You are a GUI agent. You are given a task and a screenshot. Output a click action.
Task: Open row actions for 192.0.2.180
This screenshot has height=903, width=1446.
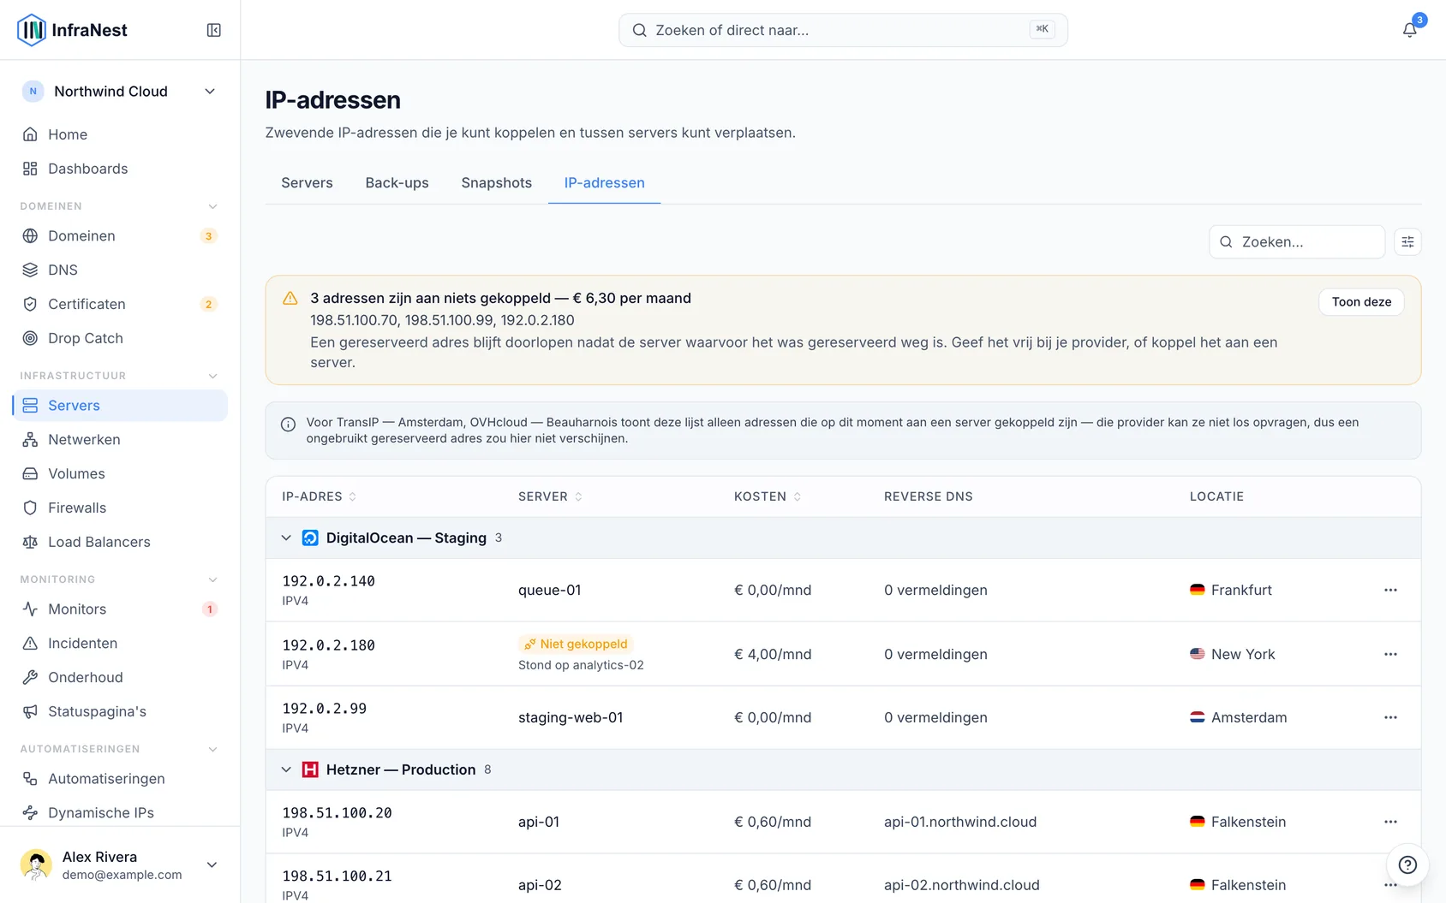1390,654
